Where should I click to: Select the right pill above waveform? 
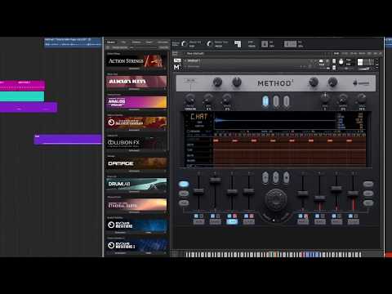pyautogui.click(x=286, y=101)
